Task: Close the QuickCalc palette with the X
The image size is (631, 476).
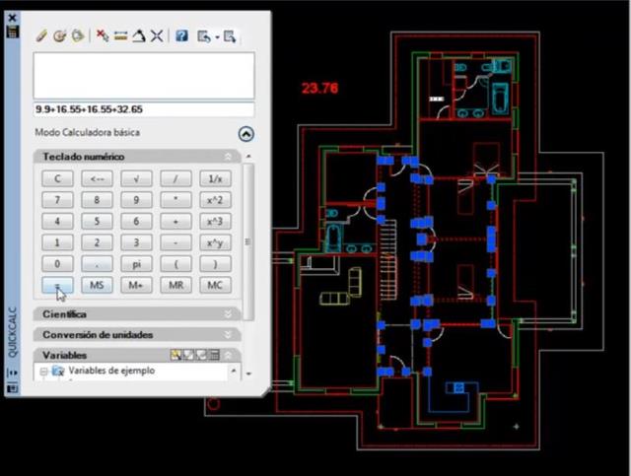Action: click(x=13, y=18)
